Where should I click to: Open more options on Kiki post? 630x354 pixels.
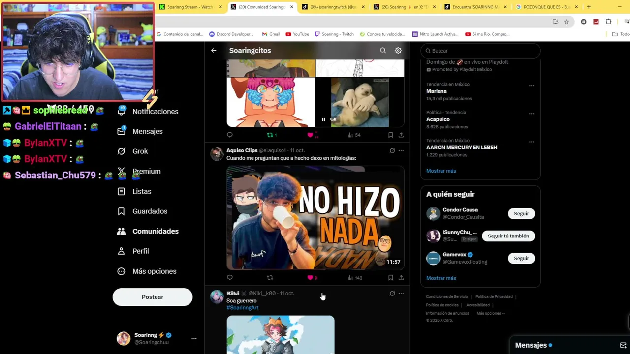401,293
